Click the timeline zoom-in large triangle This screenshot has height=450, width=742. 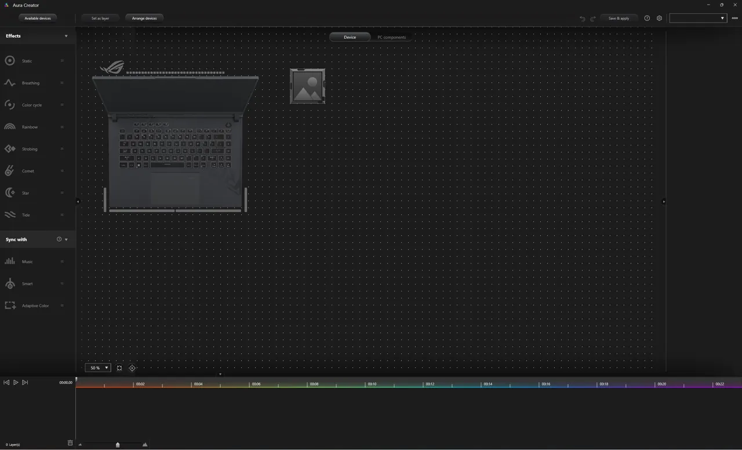pos(145,444)
